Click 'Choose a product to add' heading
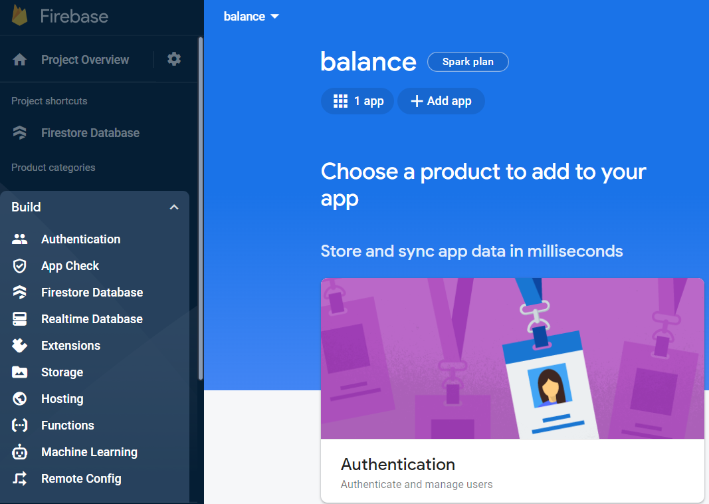Screen dimensions: 709x504 coord(483,185)
